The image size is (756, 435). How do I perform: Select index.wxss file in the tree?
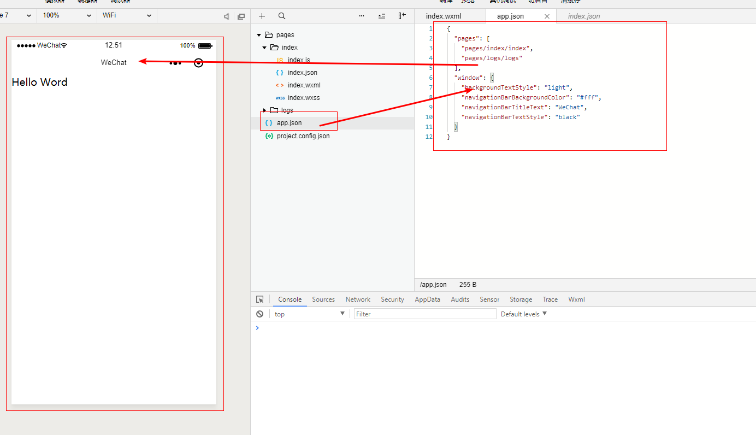[303, 98]
